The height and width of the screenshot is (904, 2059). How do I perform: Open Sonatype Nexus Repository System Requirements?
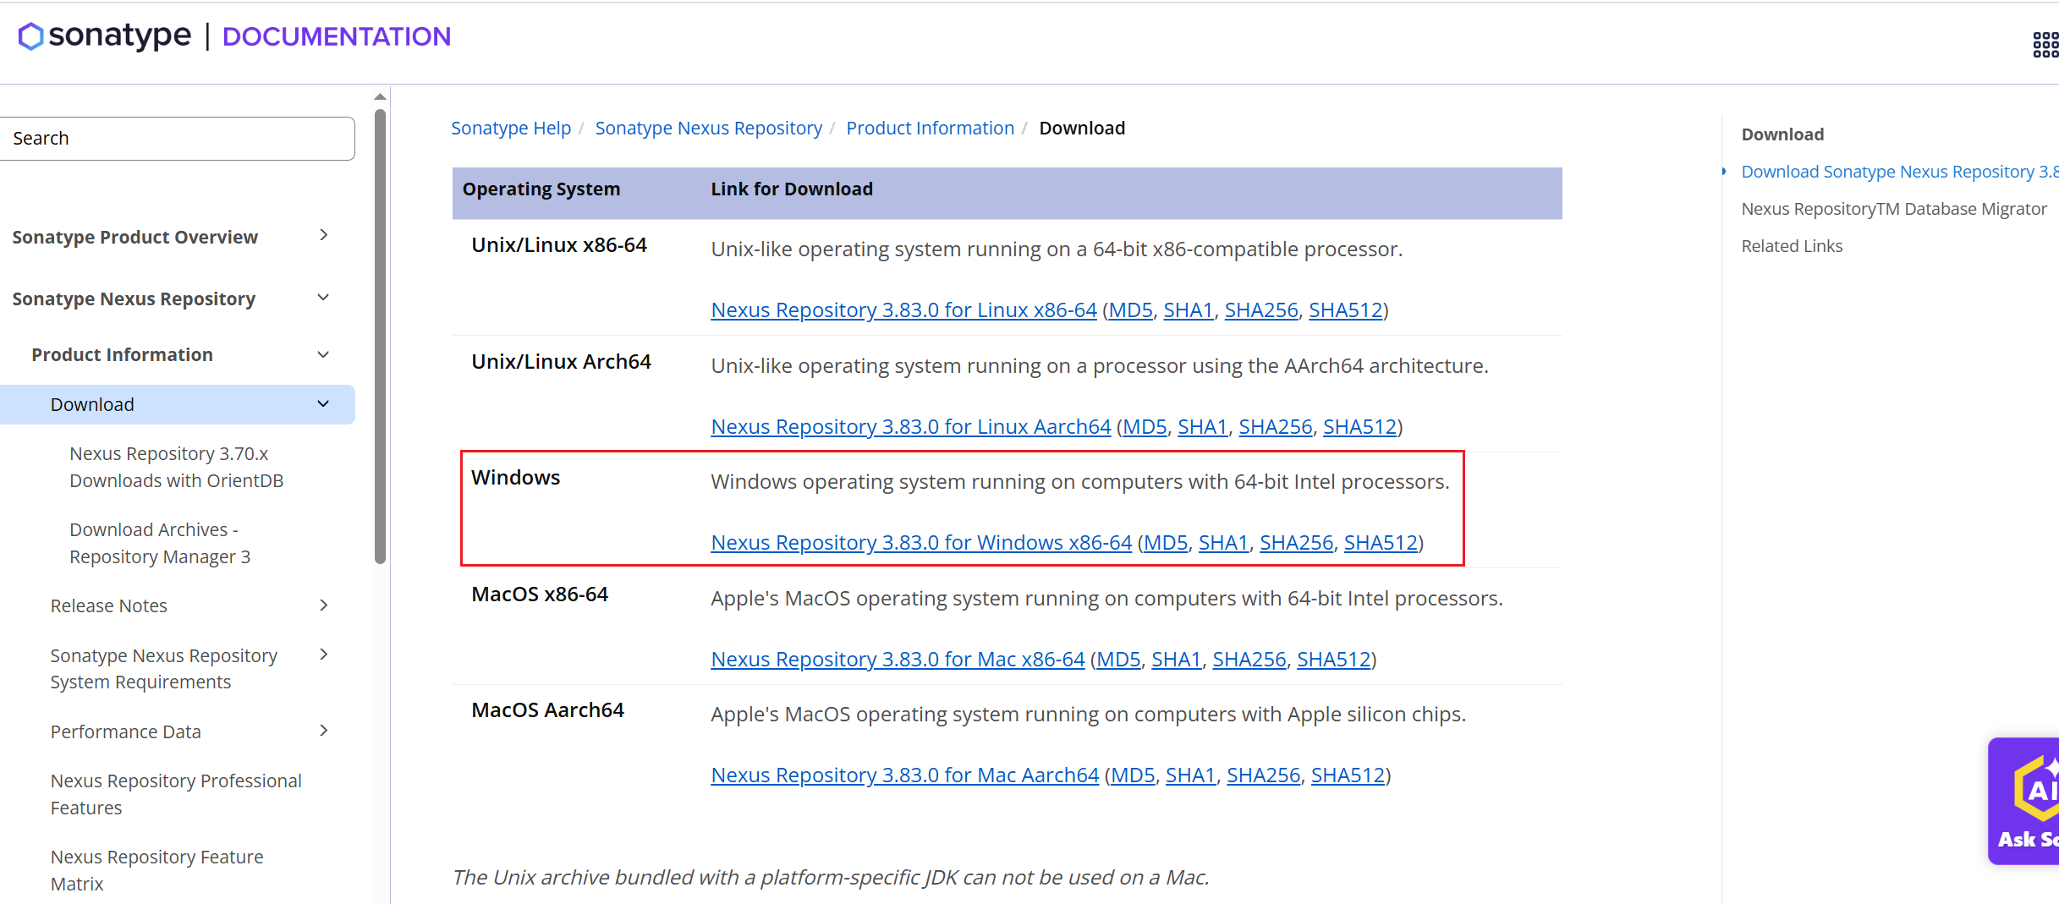[164, 669]
